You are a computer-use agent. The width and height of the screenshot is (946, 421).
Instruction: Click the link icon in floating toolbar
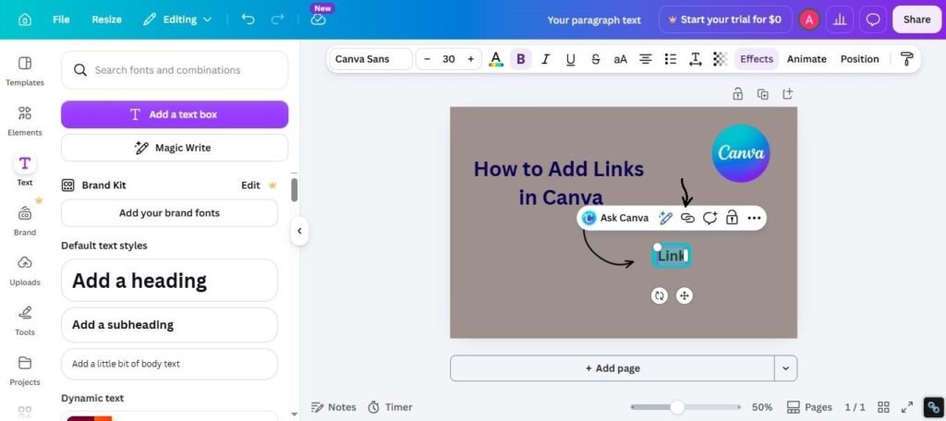pyautogui.click(x=687, y=218)
